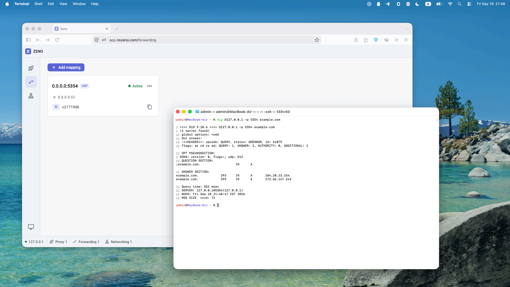Toggle the browser sidebar panel icon

[28, 40]
